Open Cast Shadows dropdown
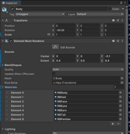130x134 pixels. pos(88,133)
